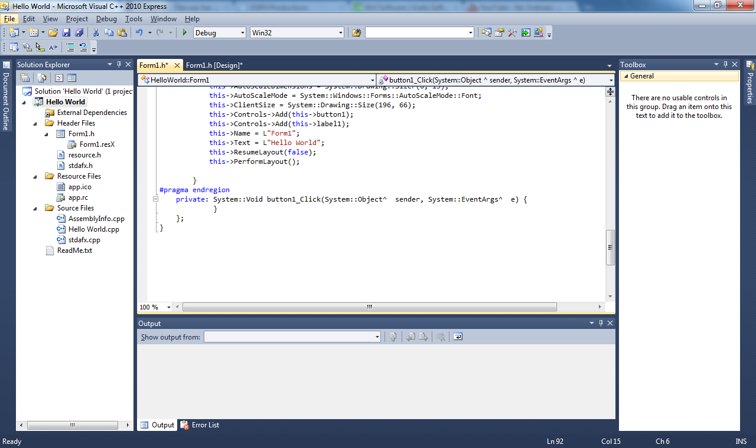Open the Tools menu

pyautogui.click(x=133, y=19)
